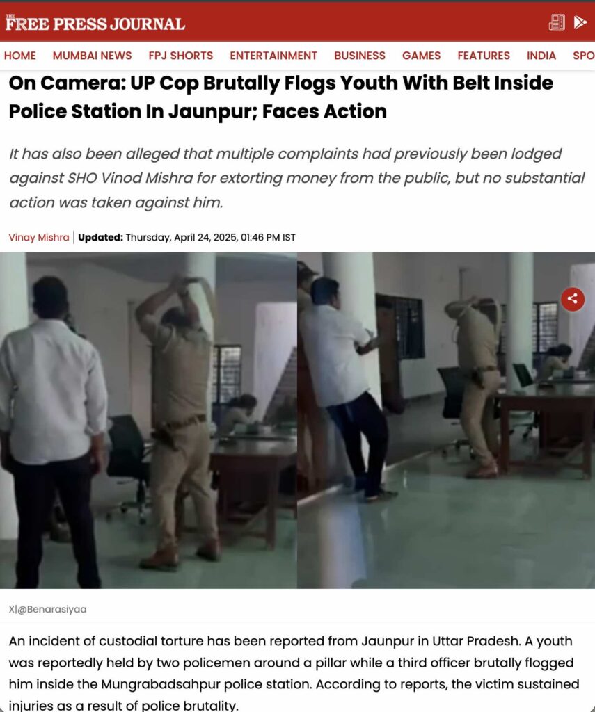Click the article headline about UP Cop
The height and width of the screenshot is (712, 595).
(x=281, y=97)
